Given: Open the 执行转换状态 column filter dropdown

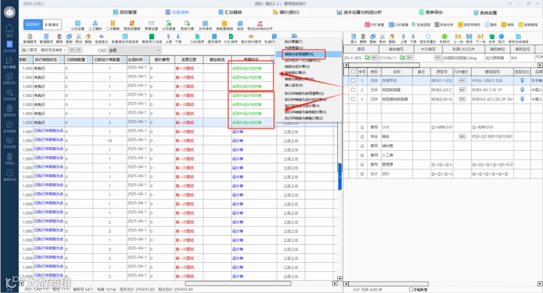Looking at the screenshot, I should click(x=62, y=60).
